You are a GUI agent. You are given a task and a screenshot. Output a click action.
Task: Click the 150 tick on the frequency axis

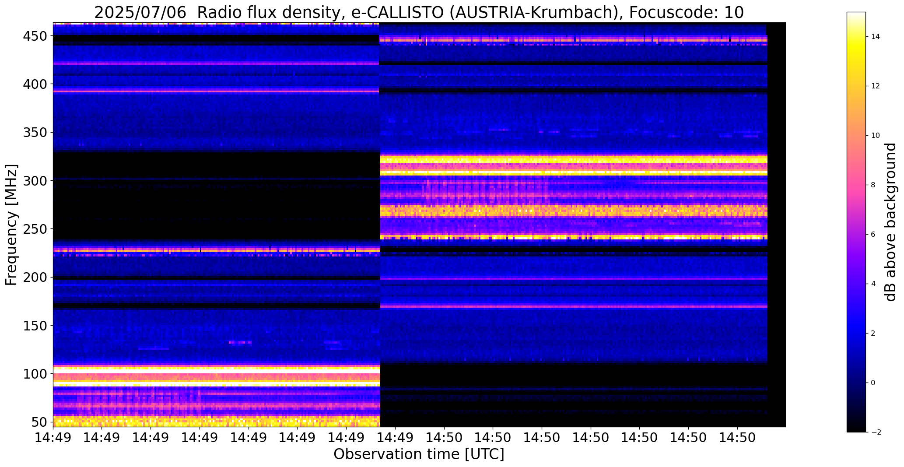[34, 325]
